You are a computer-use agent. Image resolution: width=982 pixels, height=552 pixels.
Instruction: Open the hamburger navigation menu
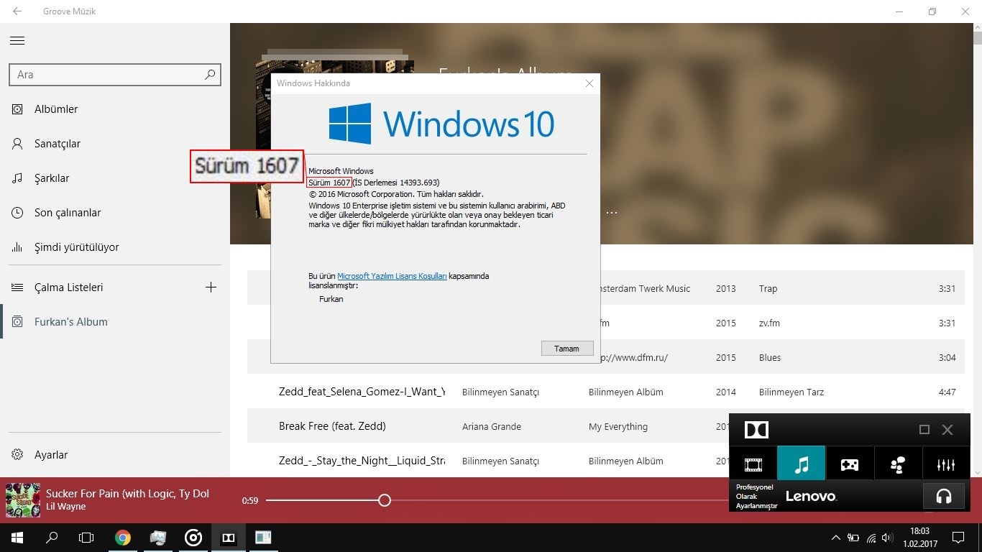point(17,41)
